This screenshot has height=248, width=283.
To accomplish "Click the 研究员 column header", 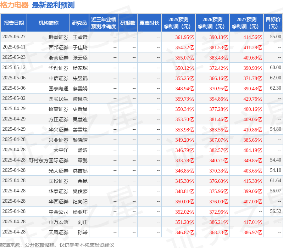I will [79, 23].
